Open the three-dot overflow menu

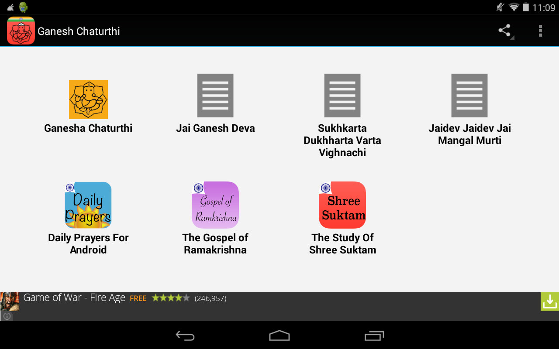pyautogui.click(x=540, y=31)
